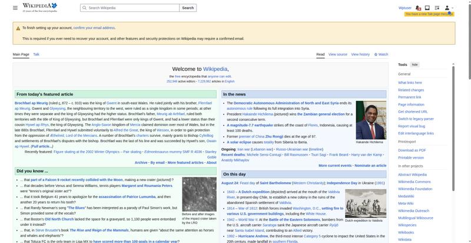471x243 pixels.
Task: Click Edit interlanguage links
Action: (x=416, y=133)
